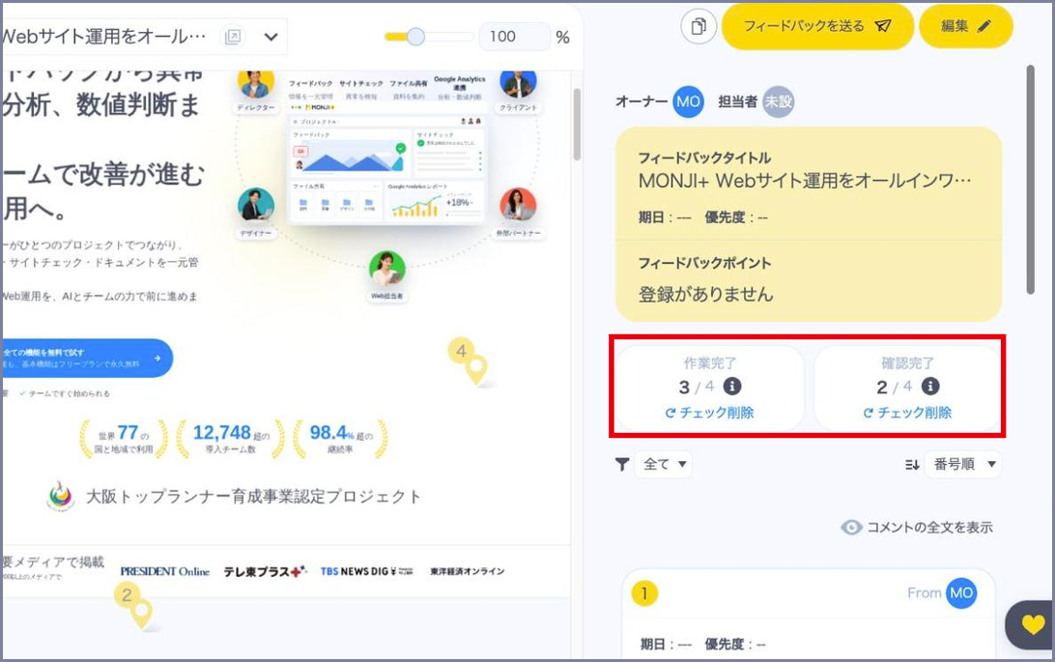The width and height of the screenshot is (1055, 662).
Task: Click the yellow heart widget
Action: click(x=1033, y=625)
